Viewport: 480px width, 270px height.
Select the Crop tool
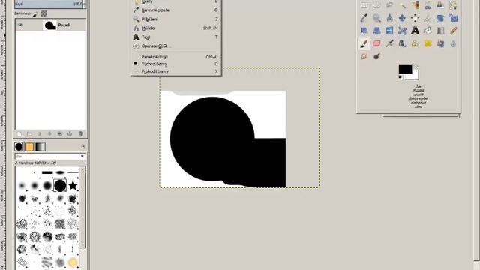click(x=427, y=18)
